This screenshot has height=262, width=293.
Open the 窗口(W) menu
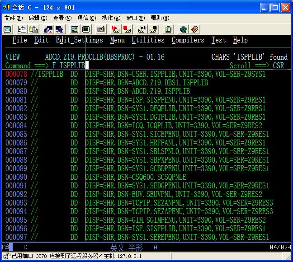136,18
